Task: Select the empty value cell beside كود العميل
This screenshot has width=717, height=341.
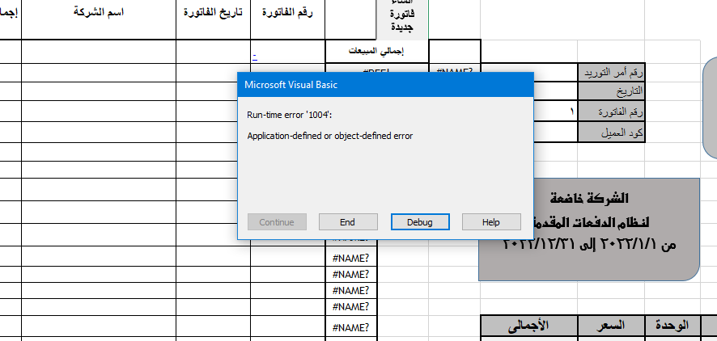Action: point(555,133)
